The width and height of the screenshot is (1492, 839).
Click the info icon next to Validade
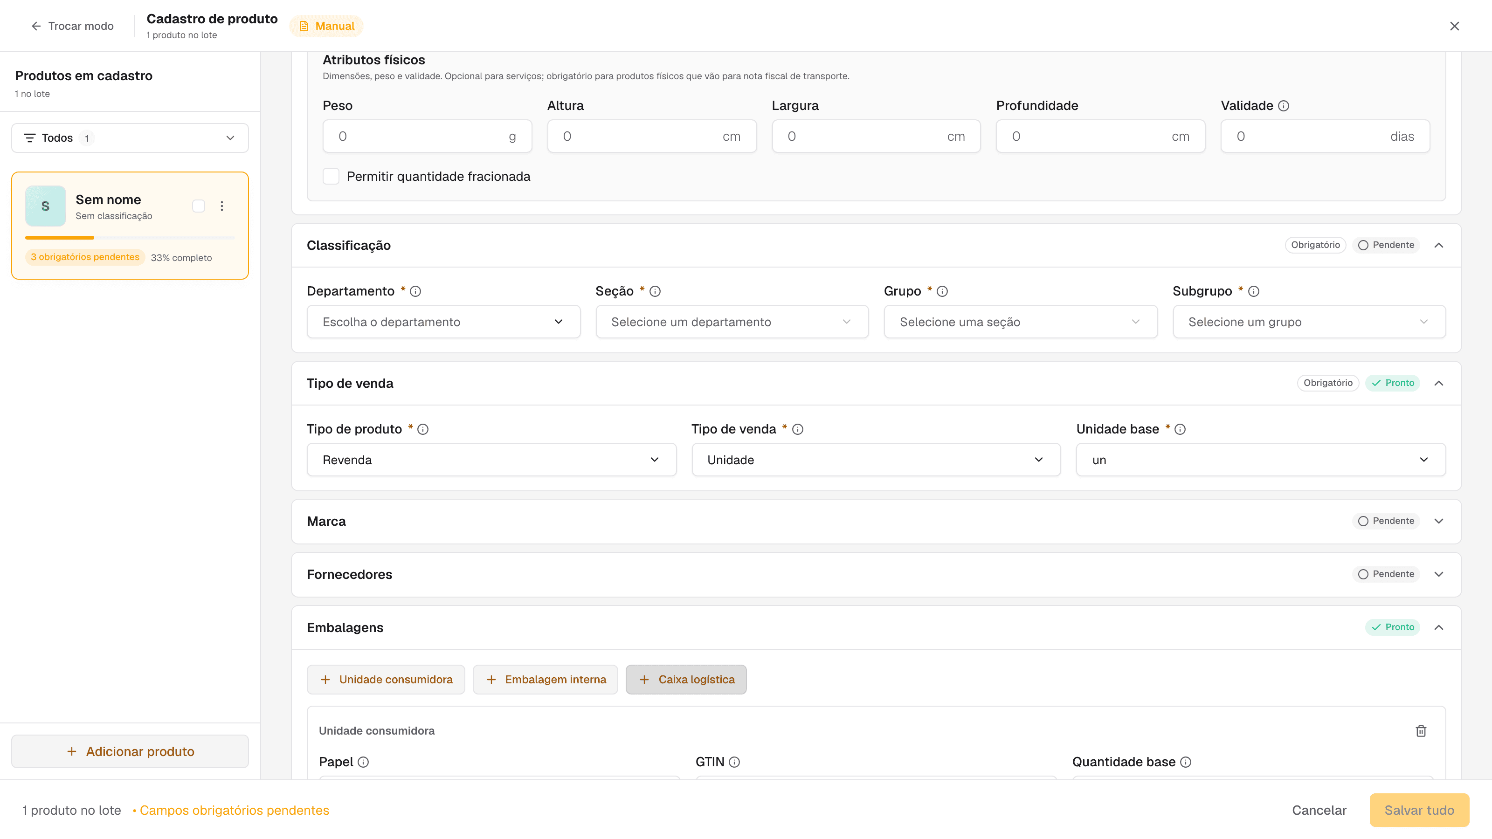(1284, 105)
